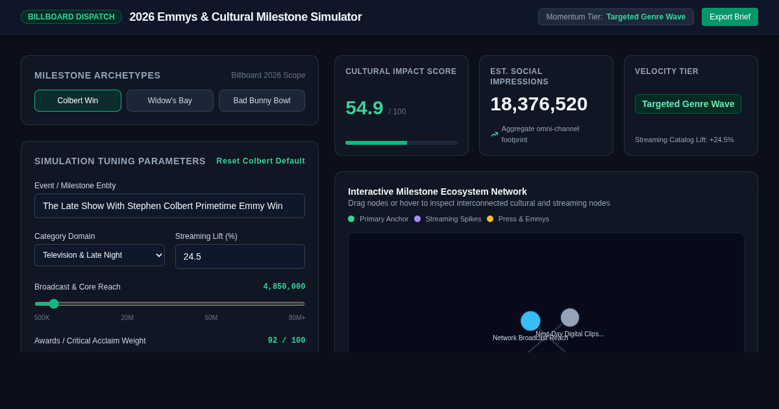Click the Event / Milestone Entity field

coord(169,206)
